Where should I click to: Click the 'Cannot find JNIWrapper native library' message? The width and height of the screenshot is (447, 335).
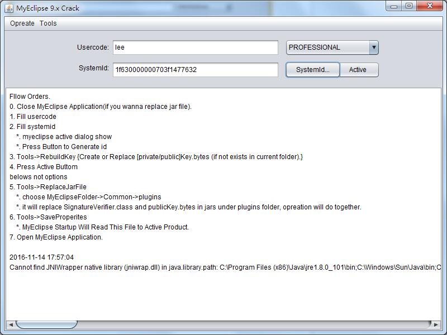(225, 267)
